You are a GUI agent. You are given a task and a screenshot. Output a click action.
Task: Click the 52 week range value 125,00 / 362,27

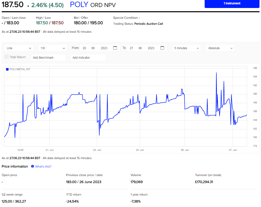(14, 201)
